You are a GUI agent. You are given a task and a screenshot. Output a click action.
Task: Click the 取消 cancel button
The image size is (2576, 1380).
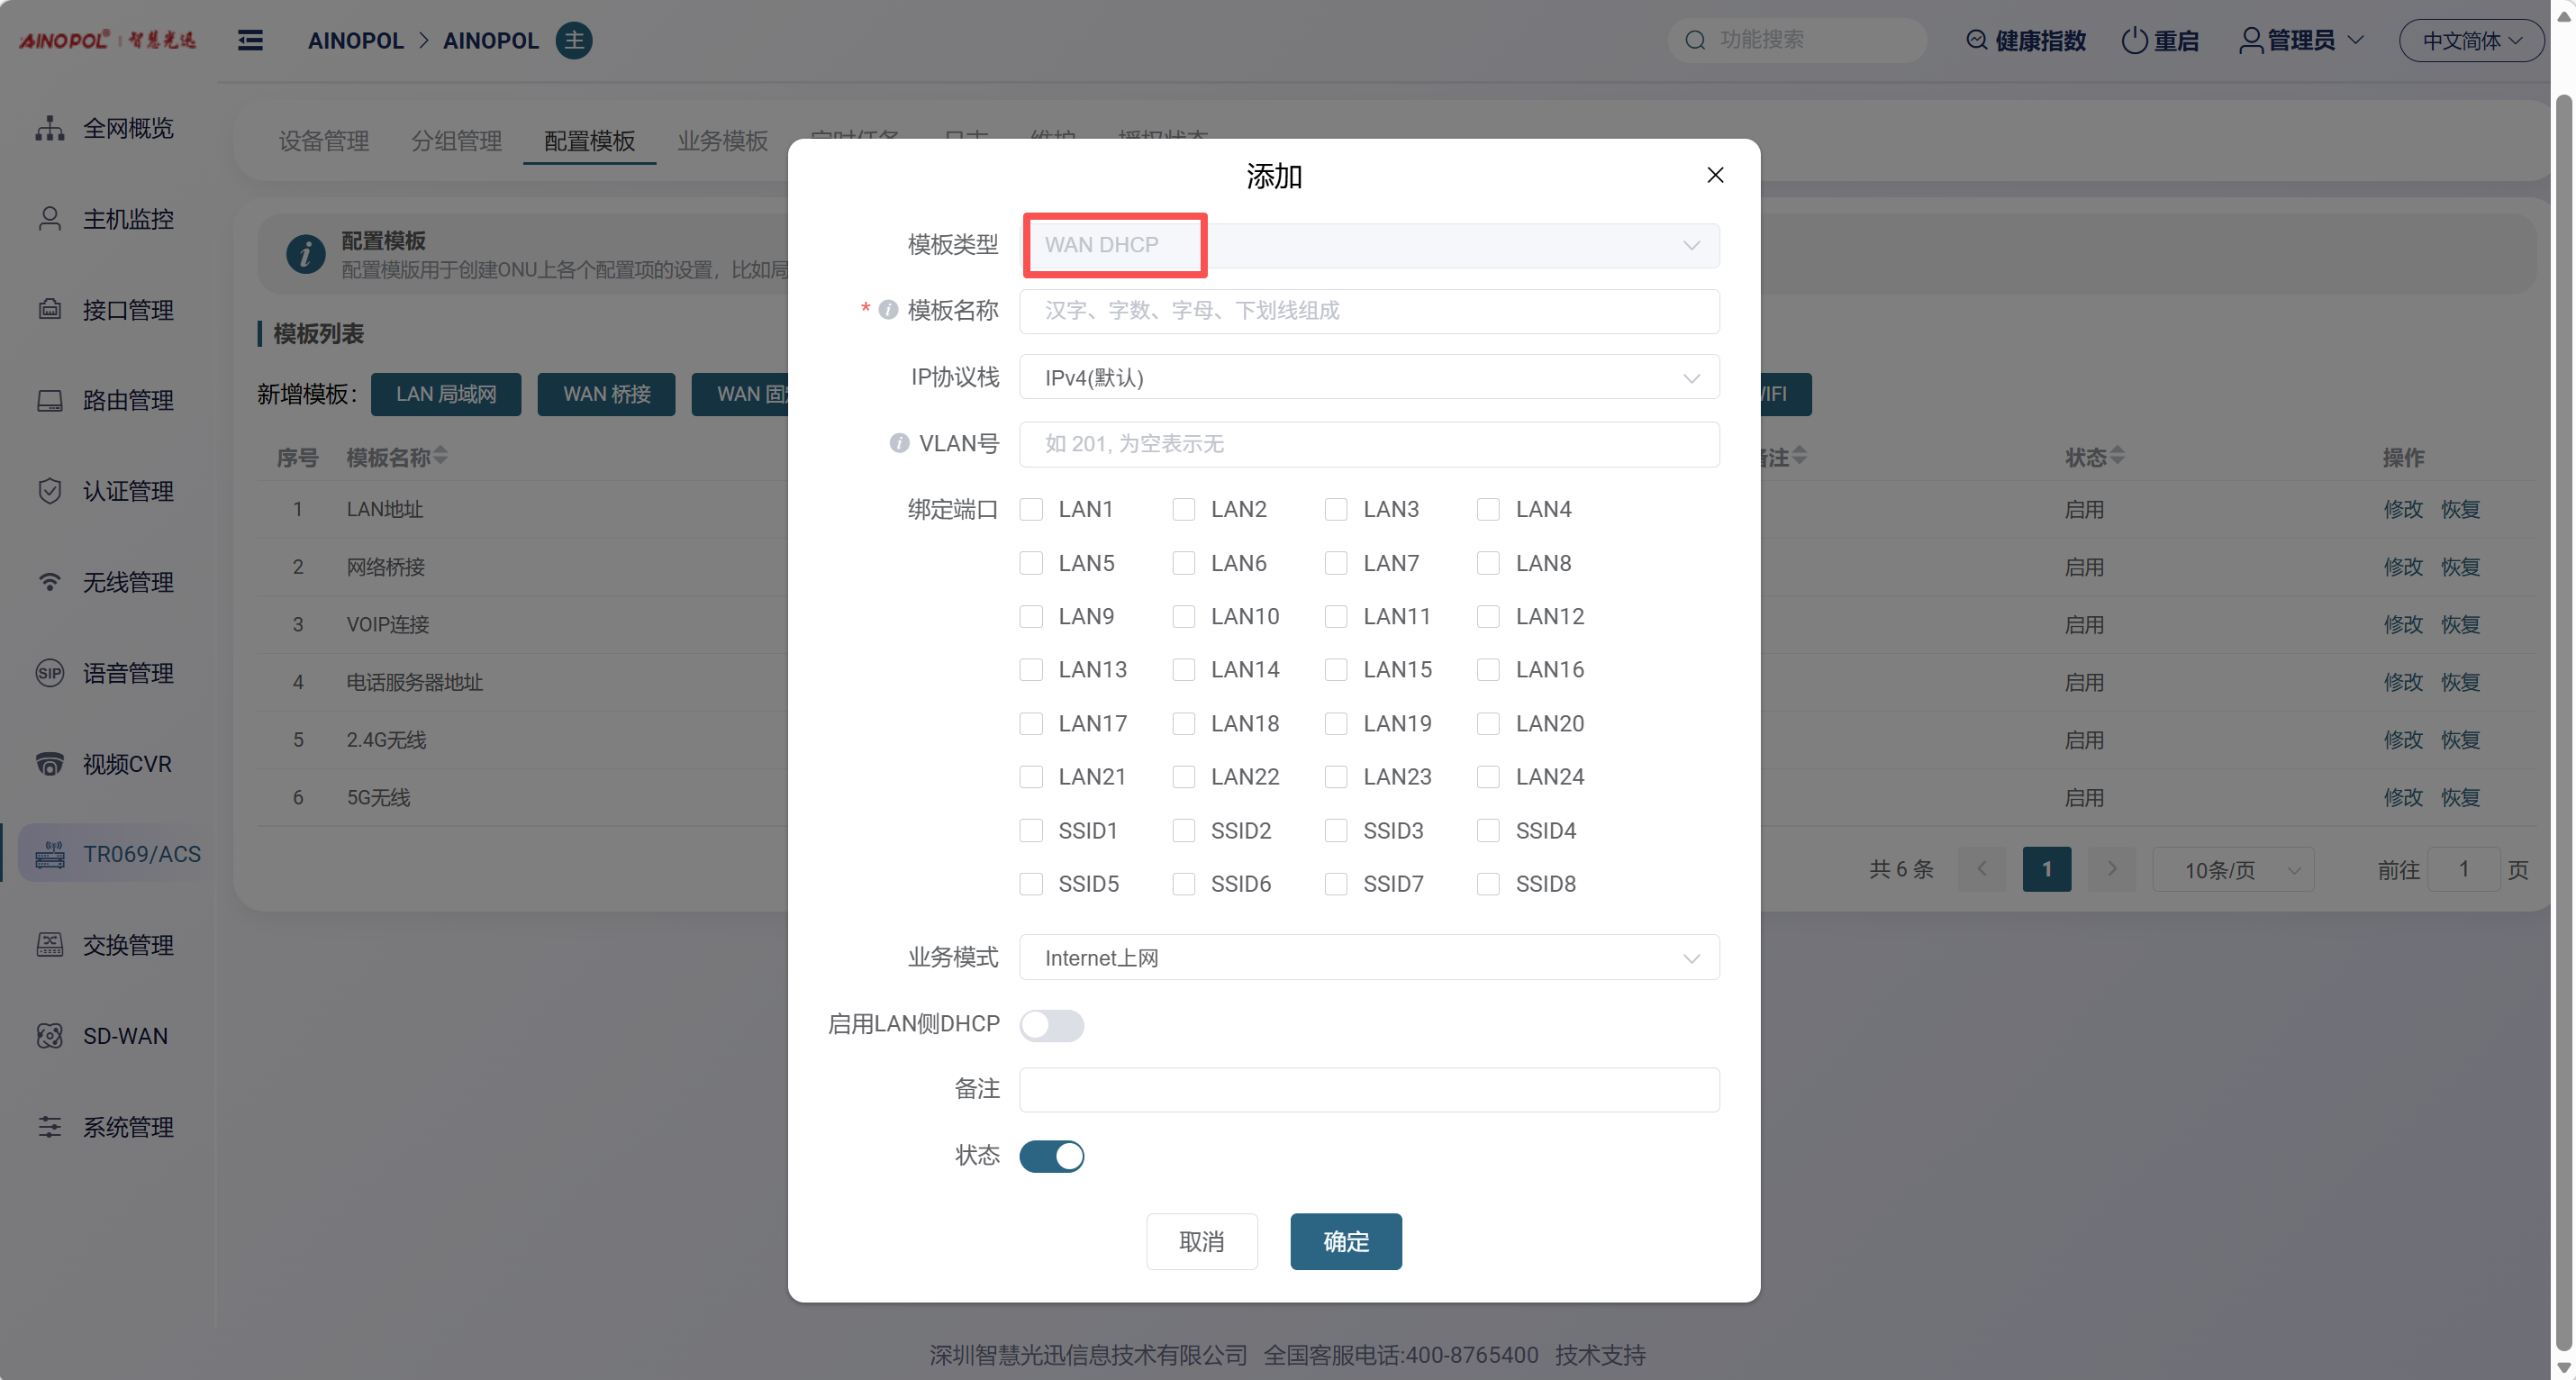click(1201, 1241)
